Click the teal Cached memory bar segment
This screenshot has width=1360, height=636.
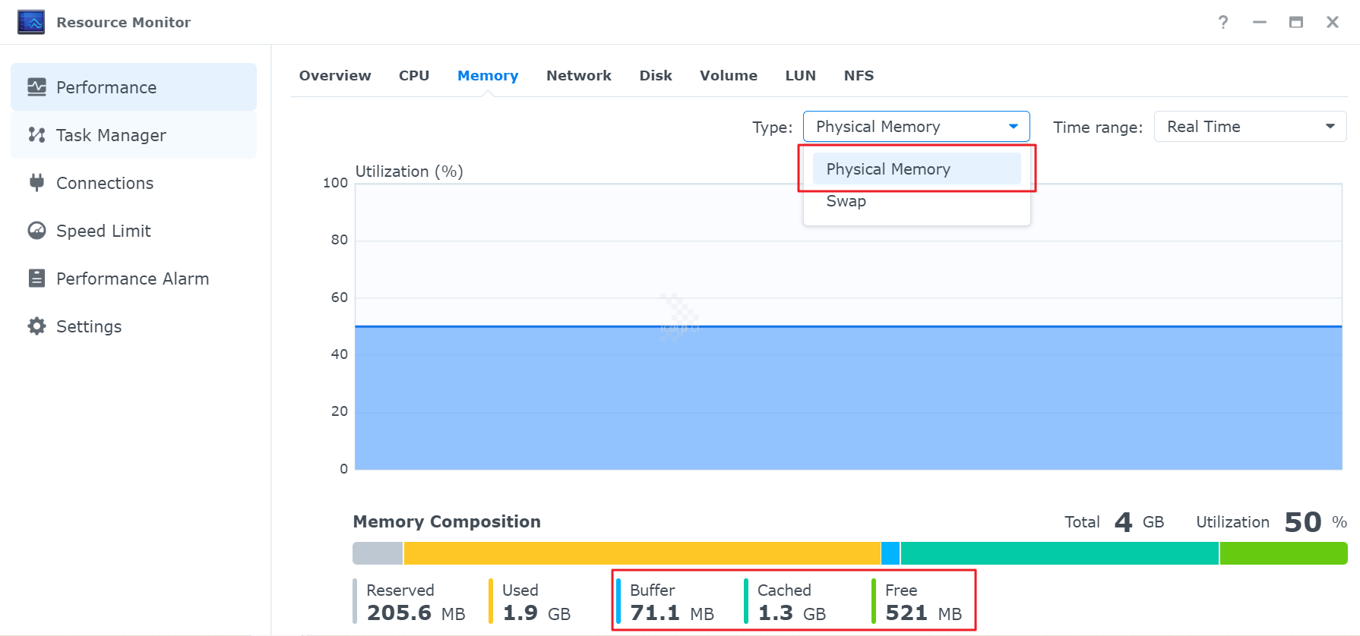tap(1059, 553)
